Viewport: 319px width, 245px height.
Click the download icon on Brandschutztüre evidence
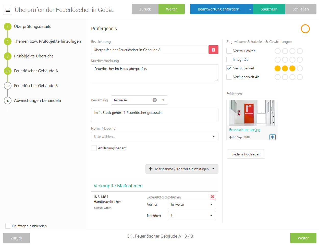[272, 137]
